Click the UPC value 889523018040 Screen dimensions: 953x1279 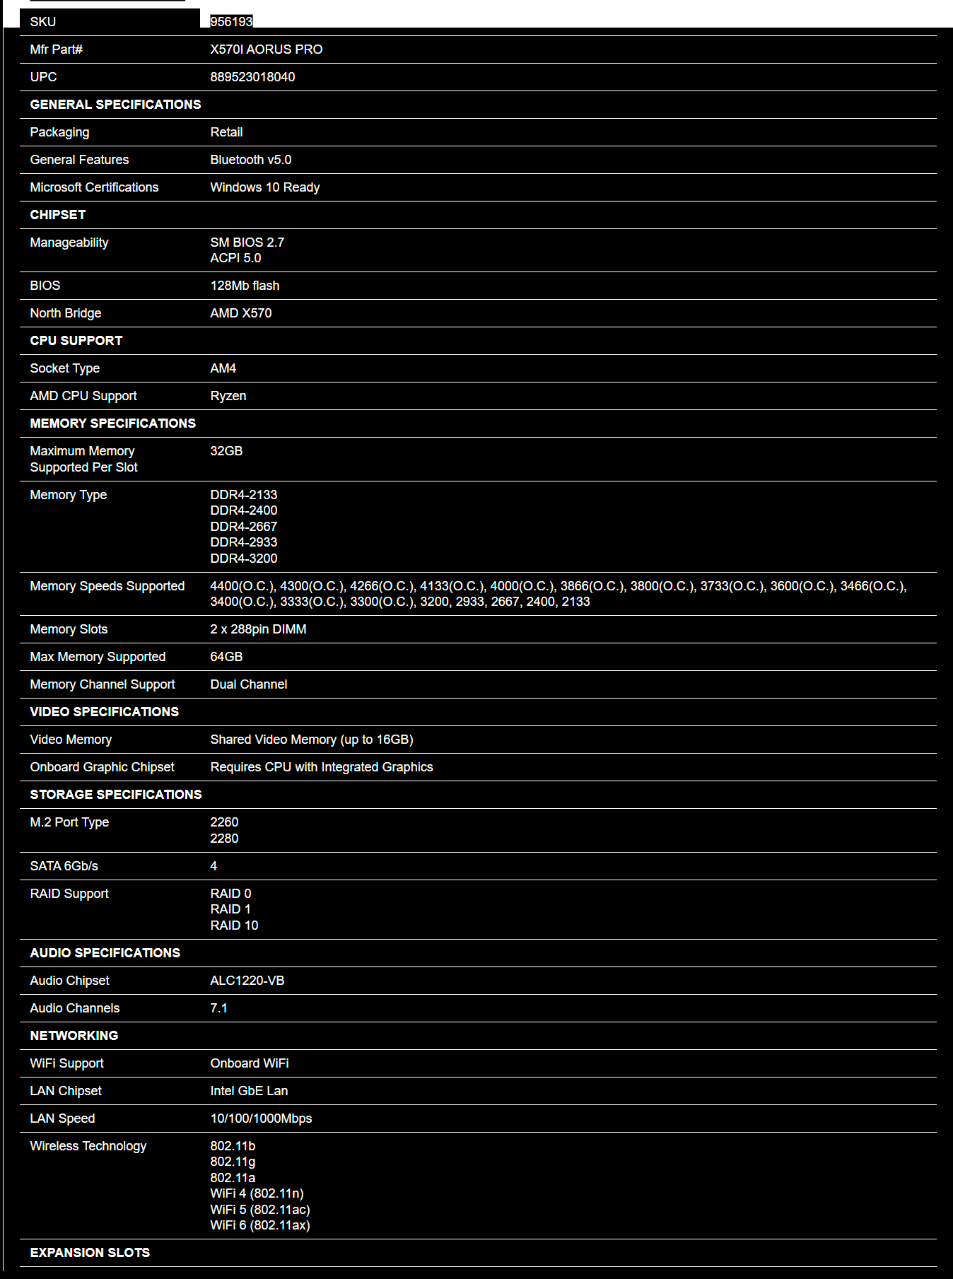point(252,77)
